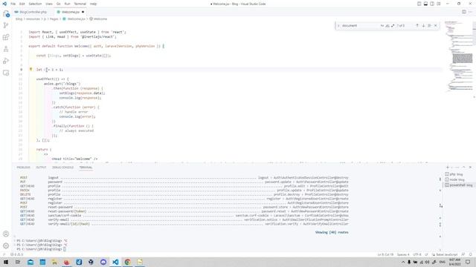Open the Extensions view
476x267 pixels.
6,37
